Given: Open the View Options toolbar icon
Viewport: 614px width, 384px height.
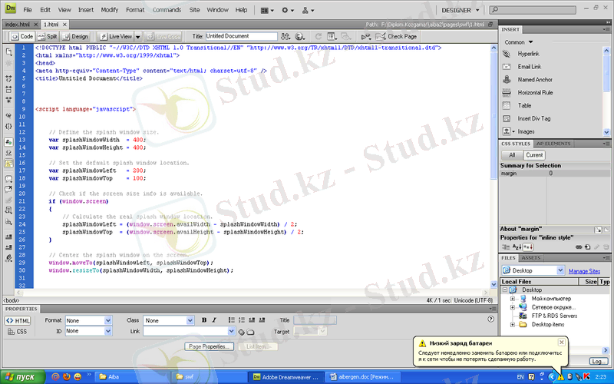Looking at the screenshot, I should click(x=332, y=36).
